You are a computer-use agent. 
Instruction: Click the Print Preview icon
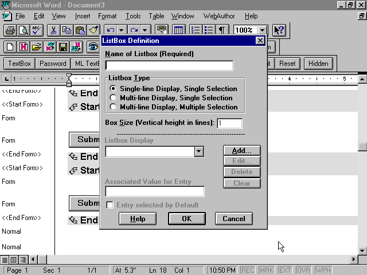(x=24, y=30)
